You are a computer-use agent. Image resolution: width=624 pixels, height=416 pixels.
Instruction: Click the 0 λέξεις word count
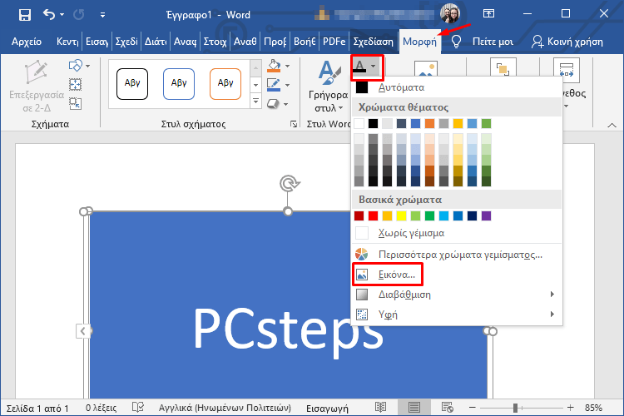tap(101, 408)
